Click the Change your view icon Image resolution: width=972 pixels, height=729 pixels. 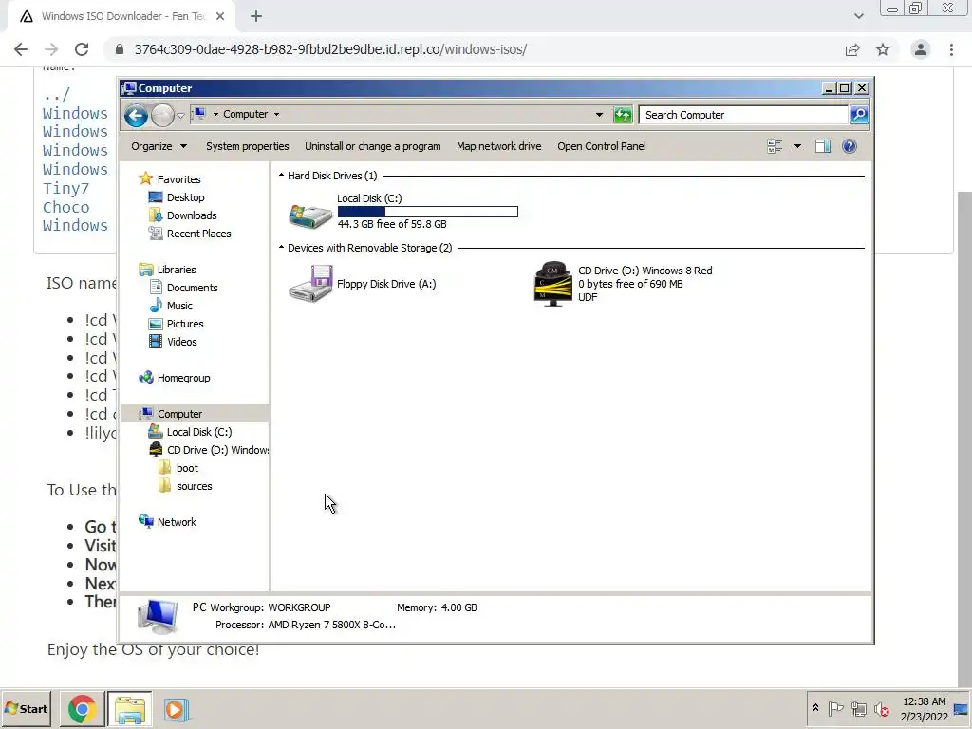775,146
